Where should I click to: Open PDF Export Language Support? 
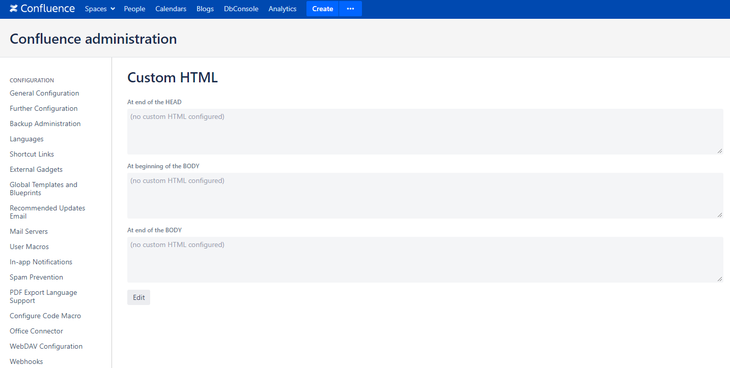pos(43,296)
